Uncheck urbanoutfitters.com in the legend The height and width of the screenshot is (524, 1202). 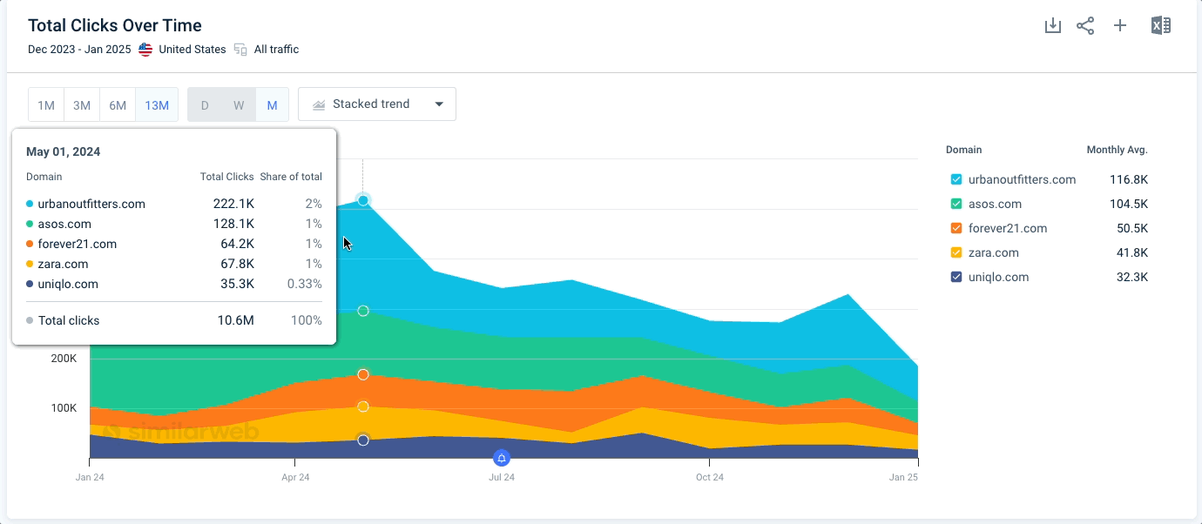pos(956,179)
